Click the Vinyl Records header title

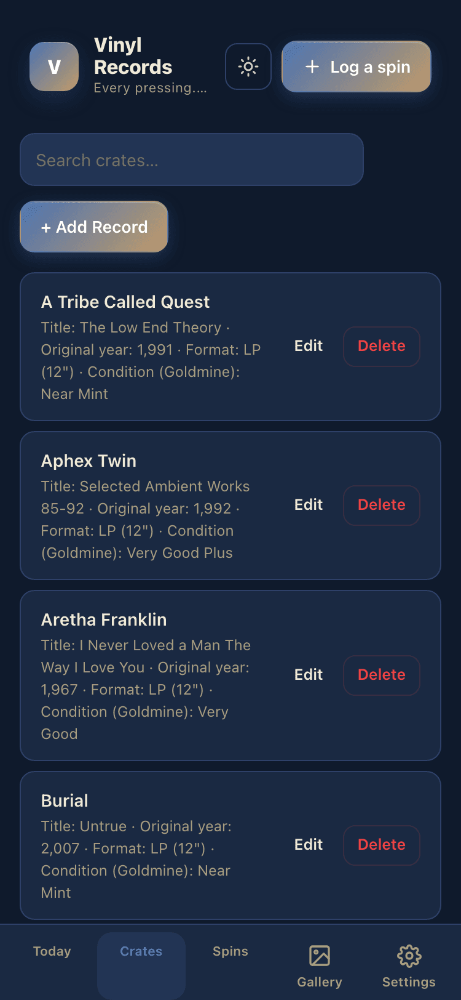coord(133,56)
